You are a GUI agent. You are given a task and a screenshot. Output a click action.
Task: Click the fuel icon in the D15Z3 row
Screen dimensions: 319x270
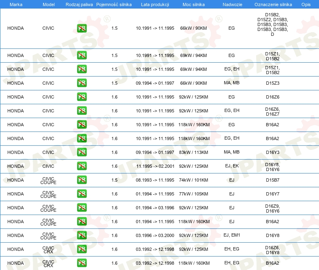pos(82,83)
